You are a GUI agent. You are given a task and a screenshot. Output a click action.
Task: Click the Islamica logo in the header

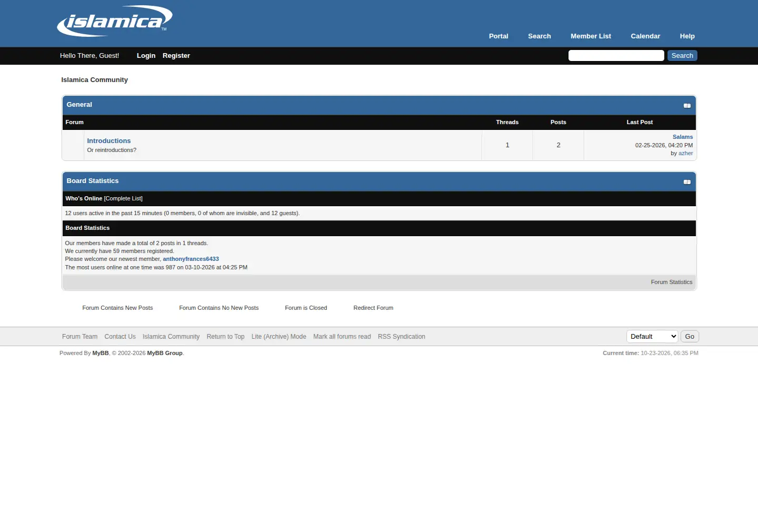[x=115, y=21]
